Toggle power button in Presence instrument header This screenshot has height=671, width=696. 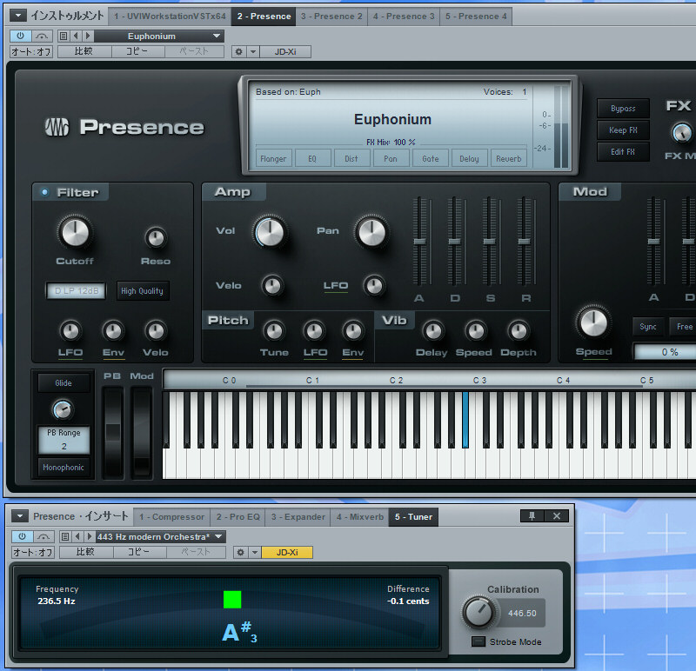click(20, 36)
